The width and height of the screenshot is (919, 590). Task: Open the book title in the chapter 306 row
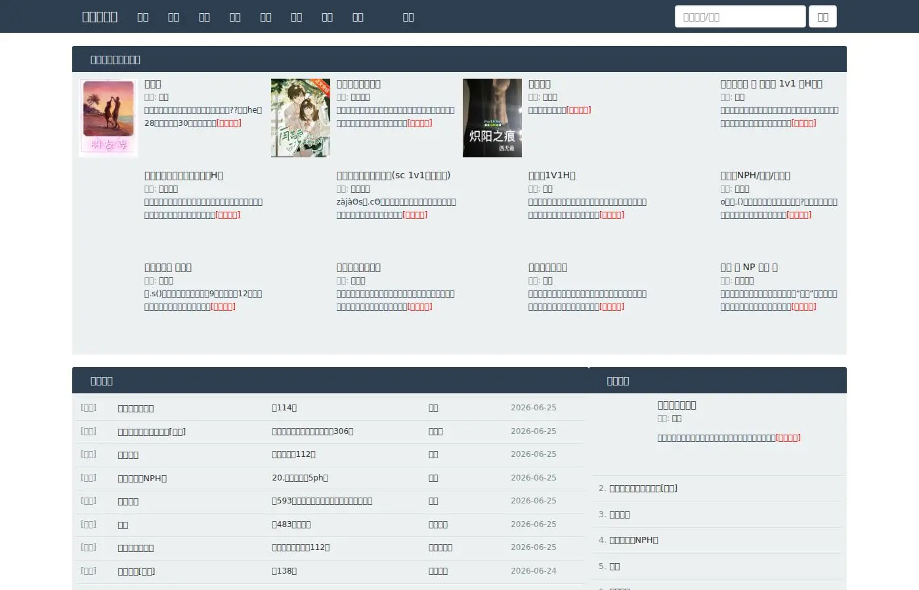152,432
